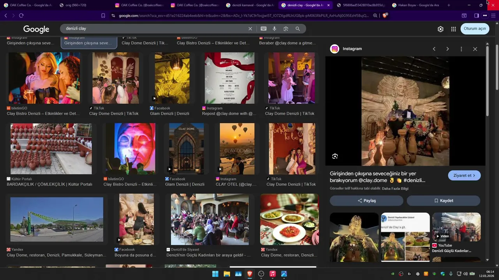Switch to 'denizli karnaval' tab
The image size is (499, 280).
249,5
